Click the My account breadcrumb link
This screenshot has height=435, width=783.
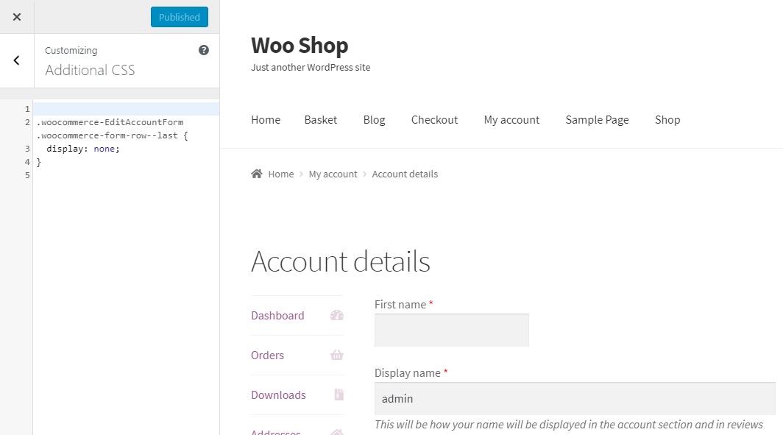coord(333,174)
